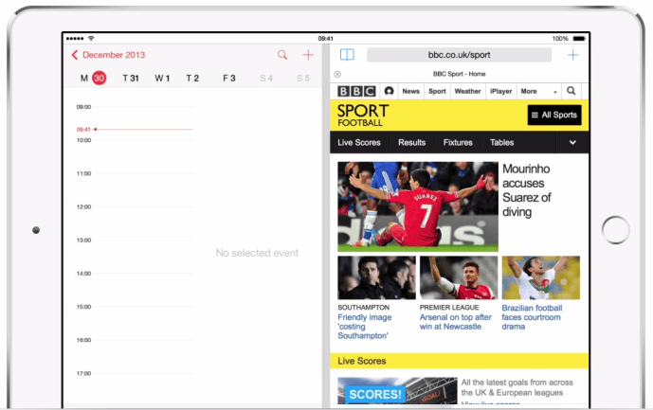
Task: Open Southampton manager thumbnail image
Action: (x=376, y=277)
